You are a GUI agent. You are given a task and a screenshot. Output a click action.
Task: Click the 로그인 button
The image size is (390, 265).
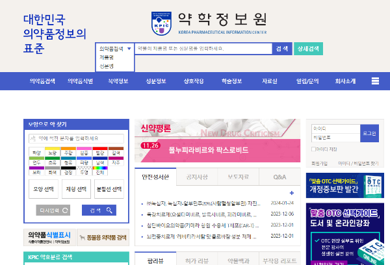click(x=369, y=133)
